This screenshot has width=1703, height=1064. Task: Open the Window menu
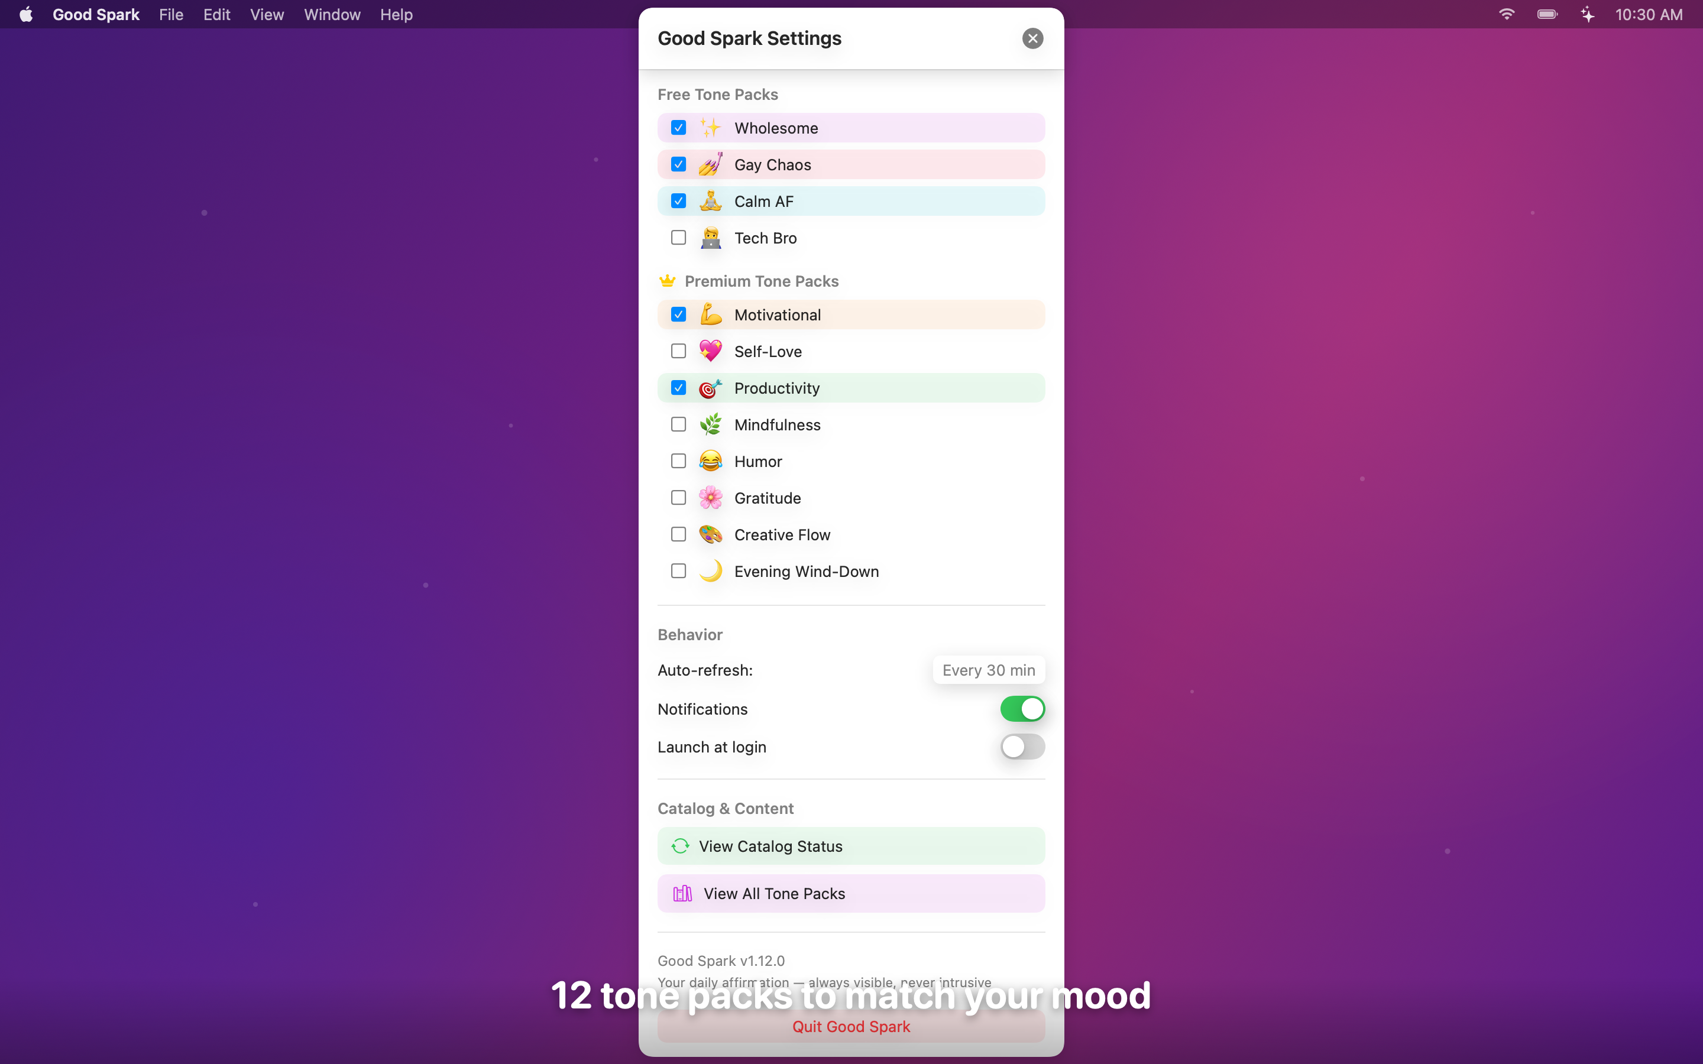point(332,14)
